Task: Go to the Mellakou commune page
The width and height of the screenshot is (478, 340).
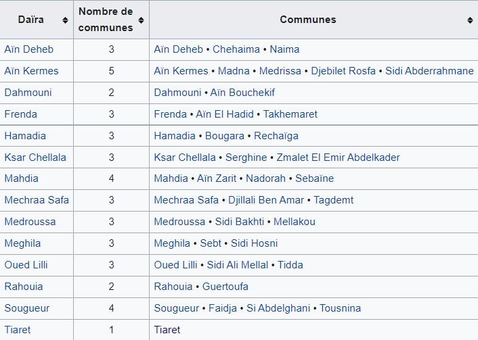Action: pos(295,222)
